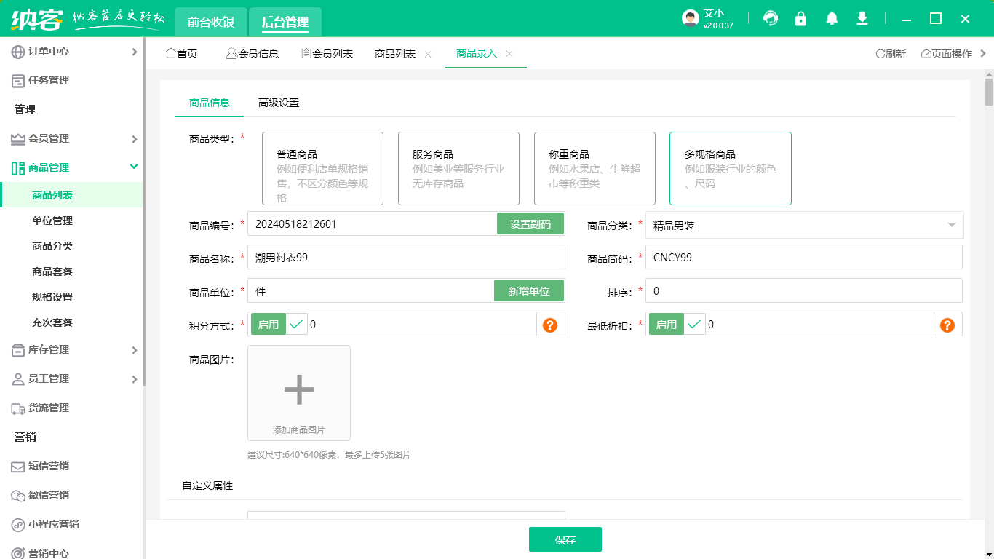Click the 商品简码 input field

(x=804, y=257)
